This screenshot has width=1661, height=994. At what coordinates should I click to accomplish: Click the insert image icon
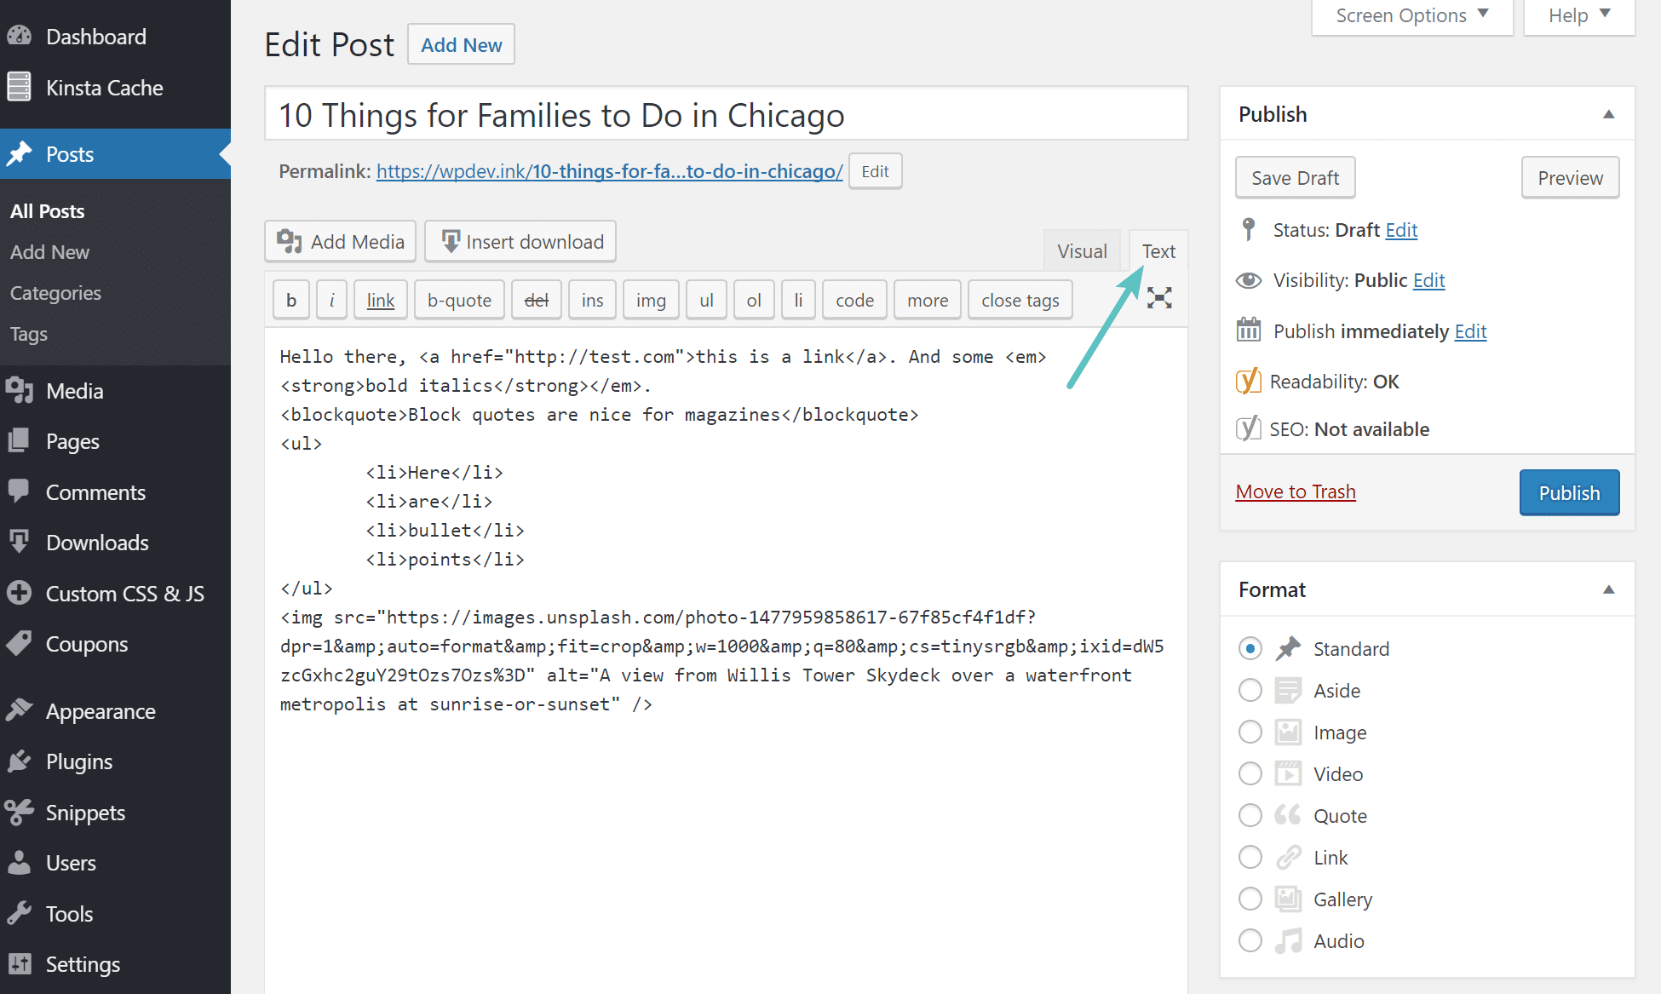click(x=649, y=299)
